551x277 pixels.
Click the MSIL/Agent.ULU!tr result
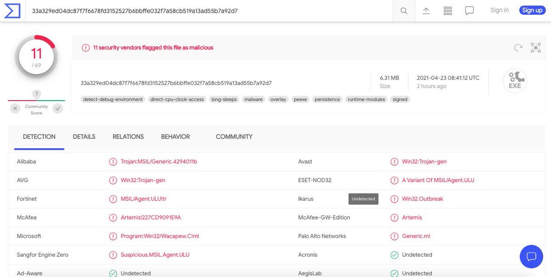pyautogui.click(x=143, y=199)
